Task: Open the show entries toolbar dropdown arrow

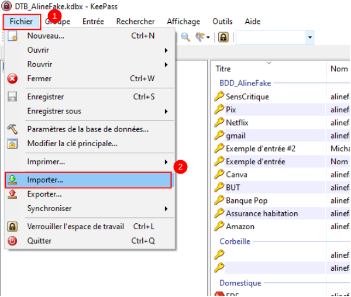Action: 208,37
